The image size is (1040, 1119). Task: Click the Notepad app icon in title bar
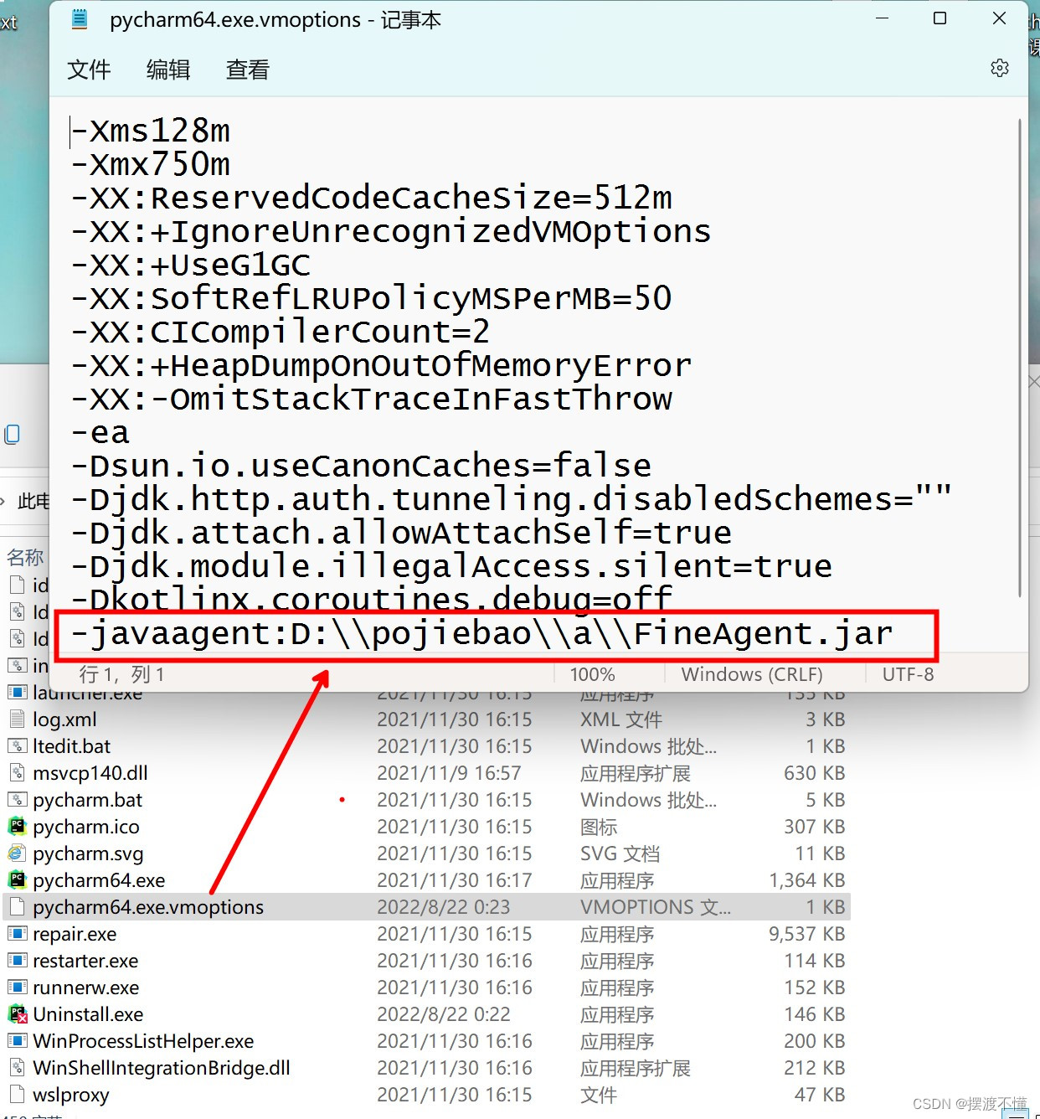pos(80,19)
